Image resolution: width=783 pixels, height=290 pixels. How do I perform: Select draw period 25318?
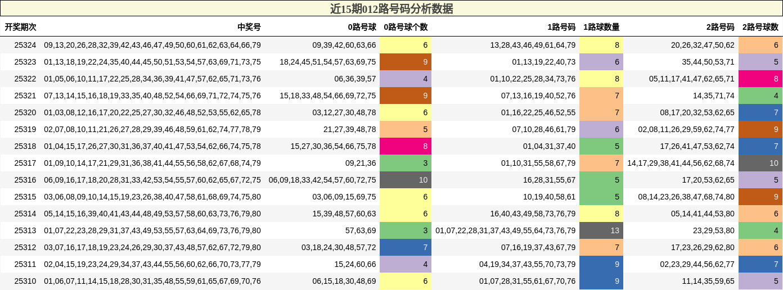[x=25, y=146]
